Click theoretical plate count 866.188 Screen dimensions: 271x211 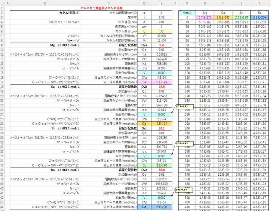click(162, 105)
